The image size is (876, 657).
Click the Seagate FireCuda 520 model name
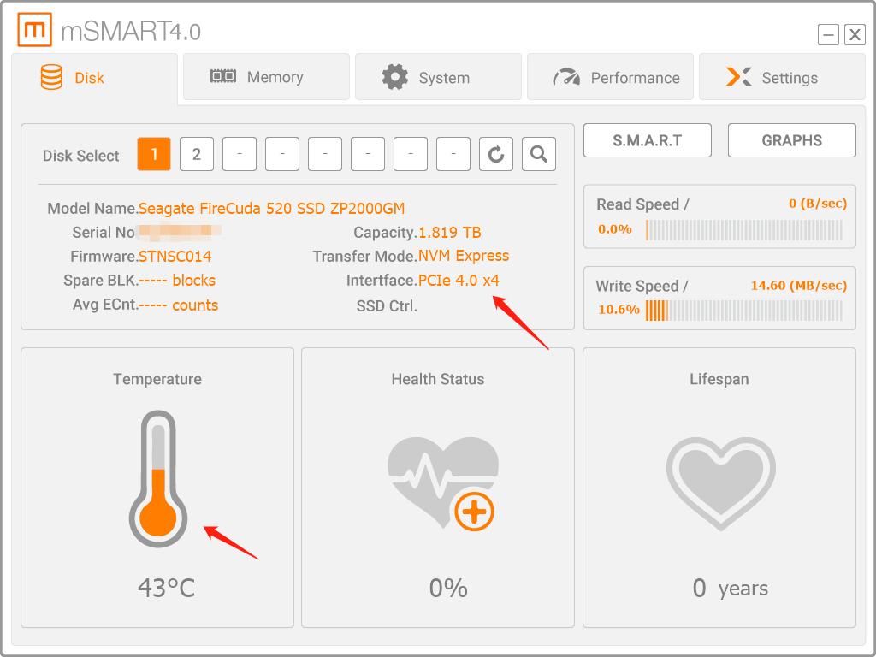tap(271, 209)
